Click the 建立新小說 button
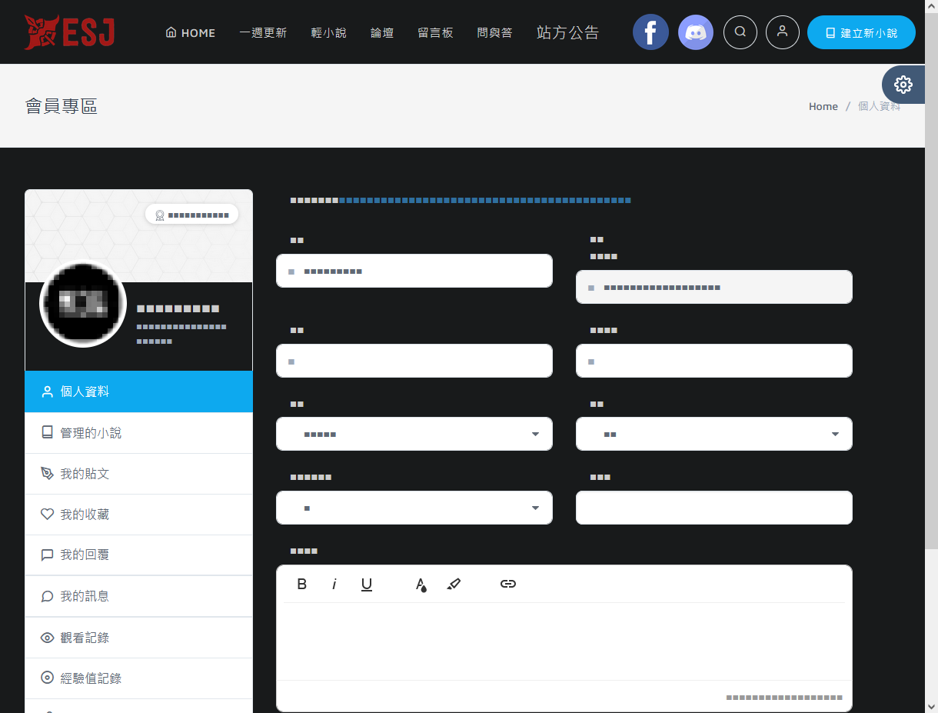 point(861,33)
